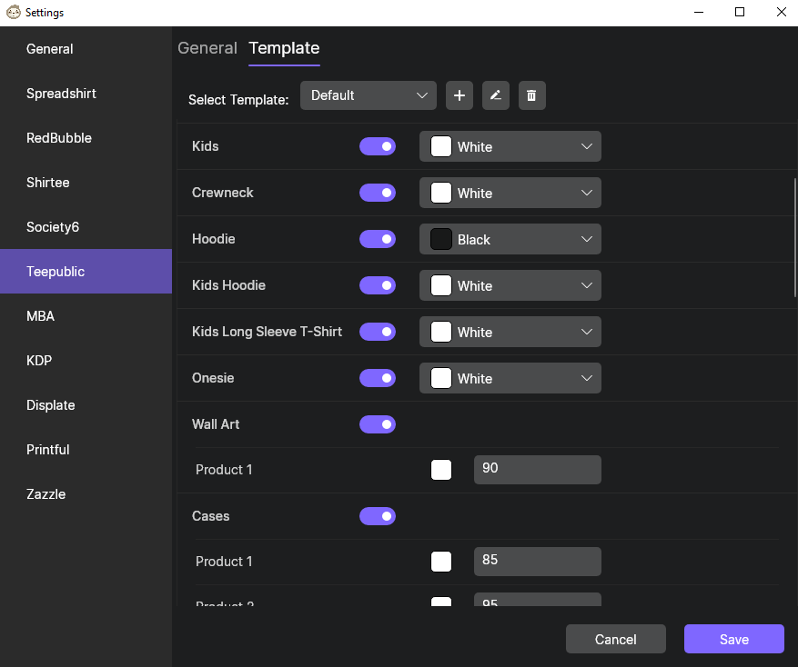
Task: Toggle the Kids product switch
Action: click(x=377, y=146)
